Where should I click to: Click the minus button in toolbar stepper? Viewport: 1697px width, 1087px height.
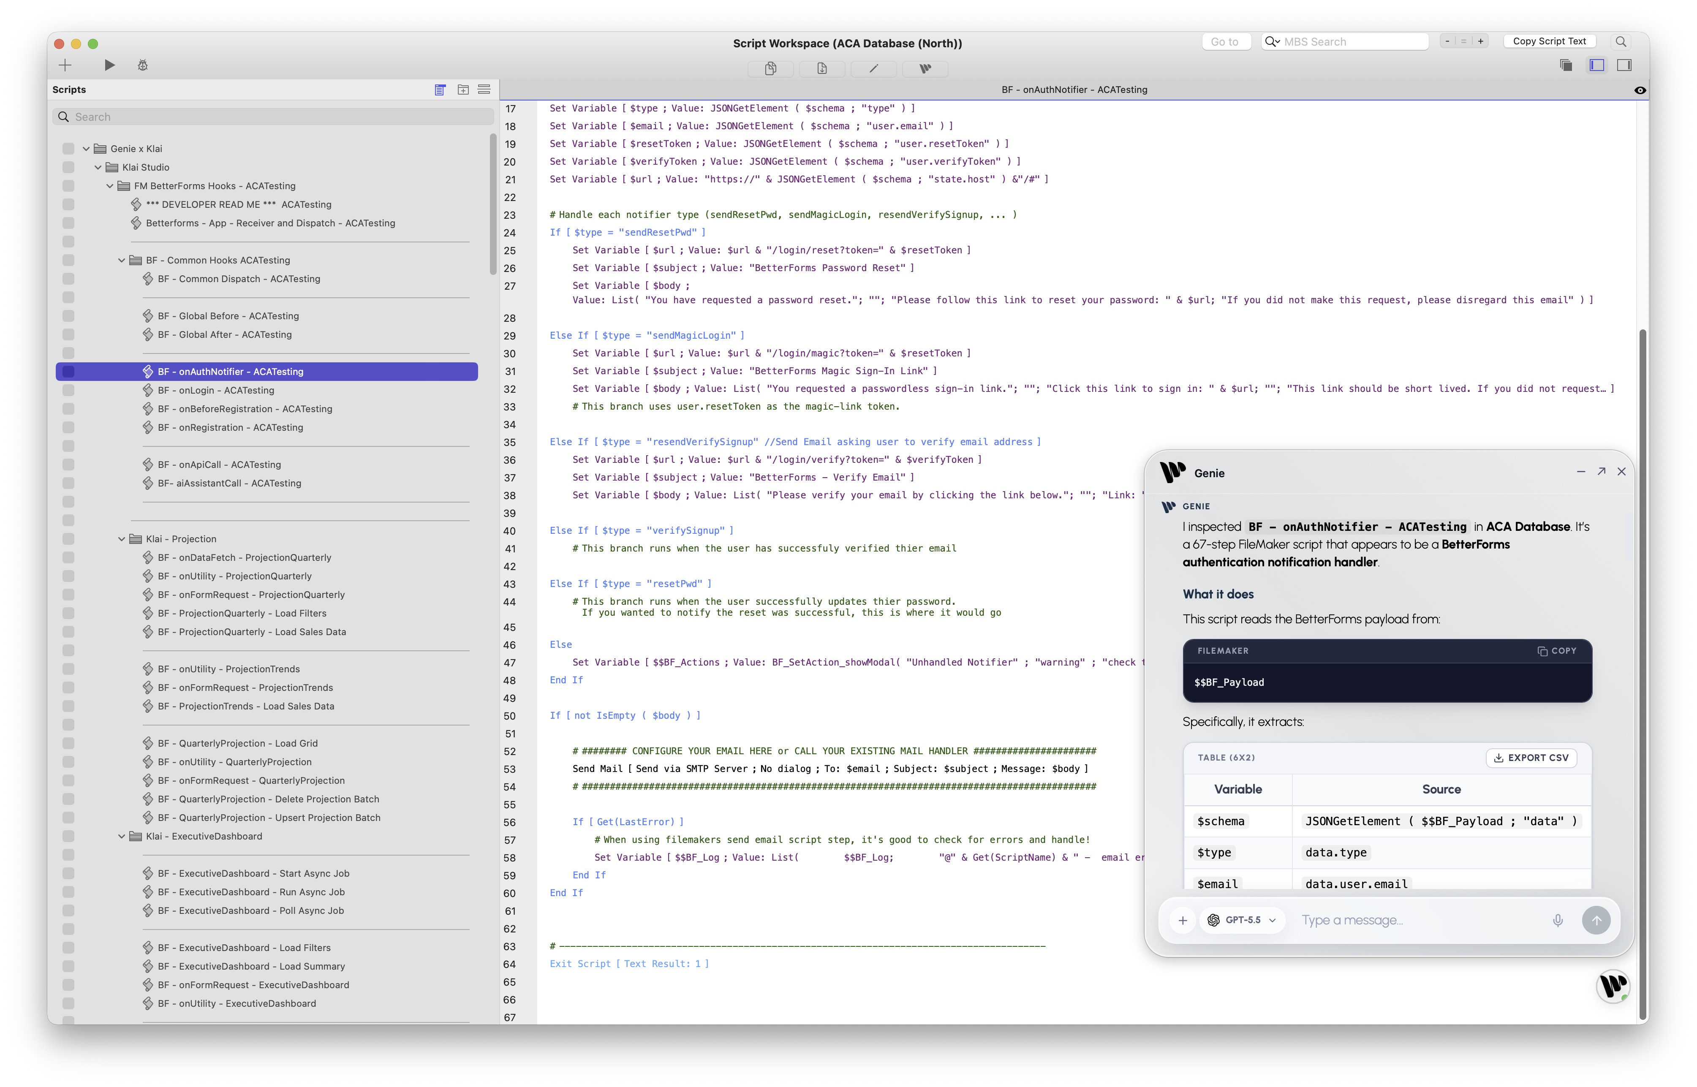tap(1447, 42)
